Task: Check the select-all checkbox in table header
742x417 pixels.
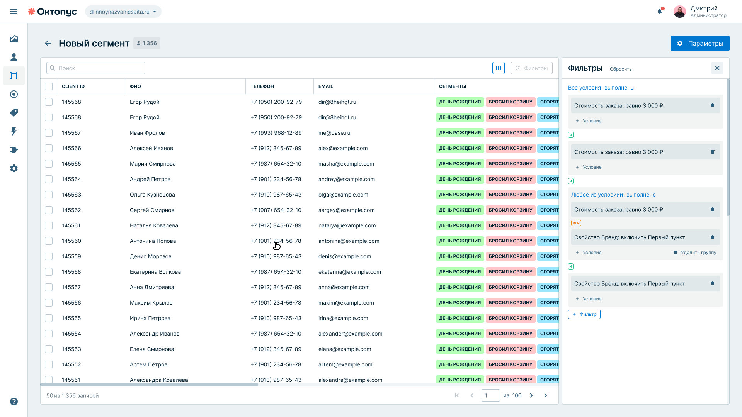Action: [49, 86]
